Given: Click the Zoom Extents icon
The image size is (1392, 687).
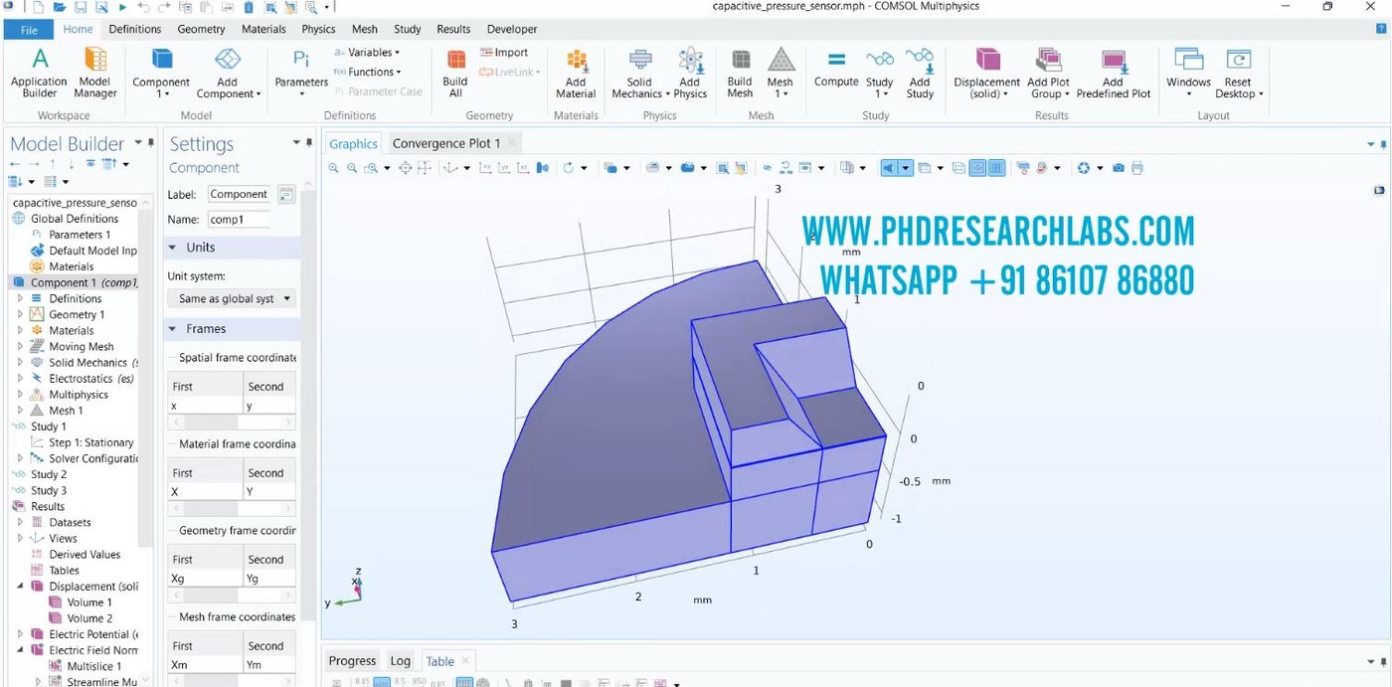Looking at the screenshot, I should 406,168.
